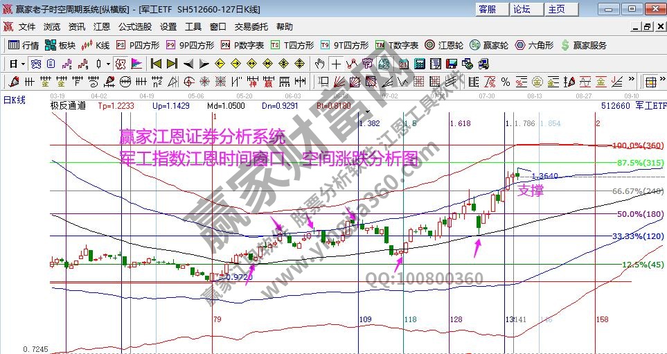Click the 客服 button in title bar
The width and height of the screenshot is (667, 354).
pyautogui.click(x=487, y=9)
